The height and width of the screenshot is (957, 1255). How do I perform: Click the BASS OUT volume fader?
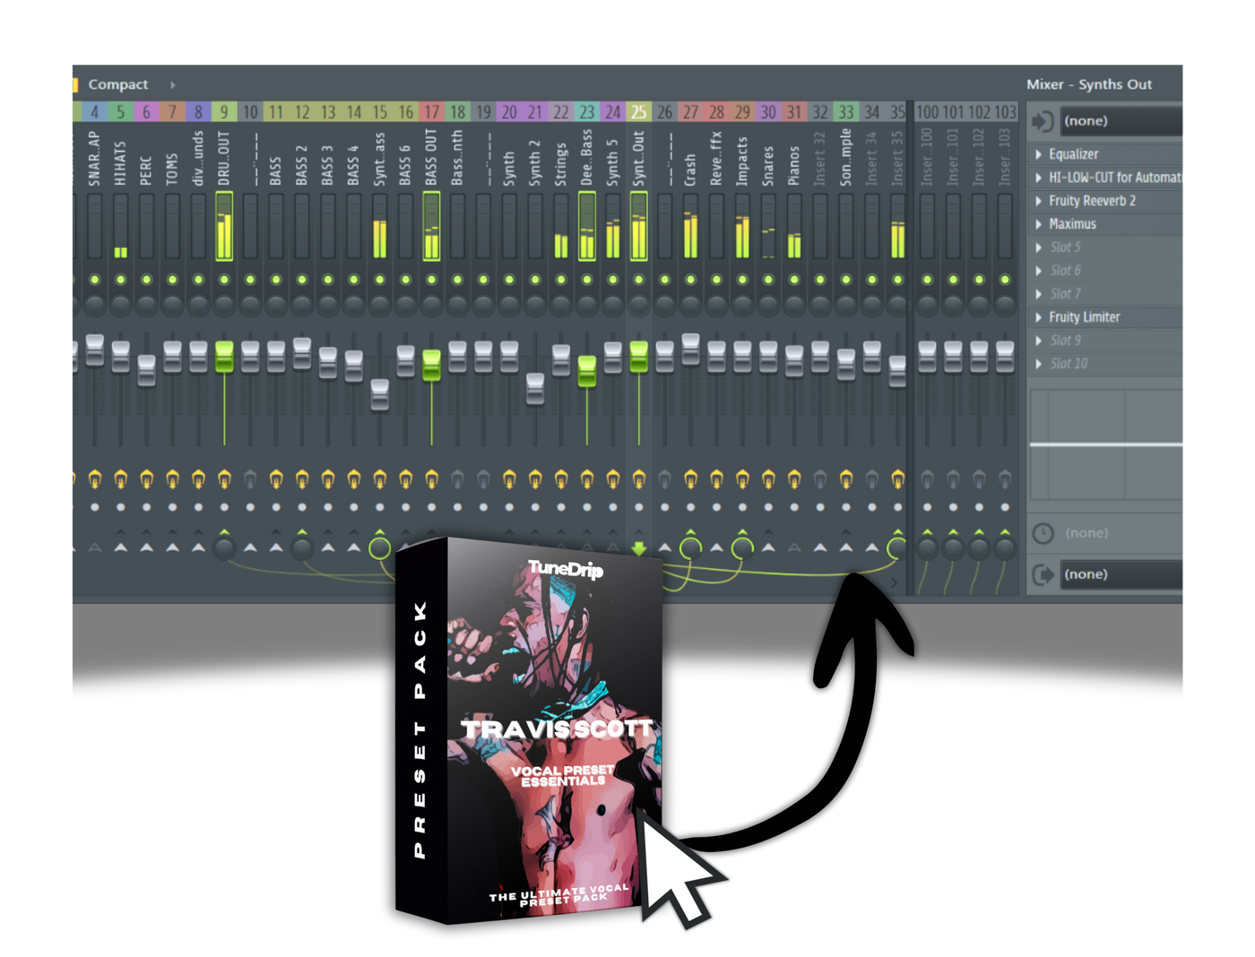(431, 361)
